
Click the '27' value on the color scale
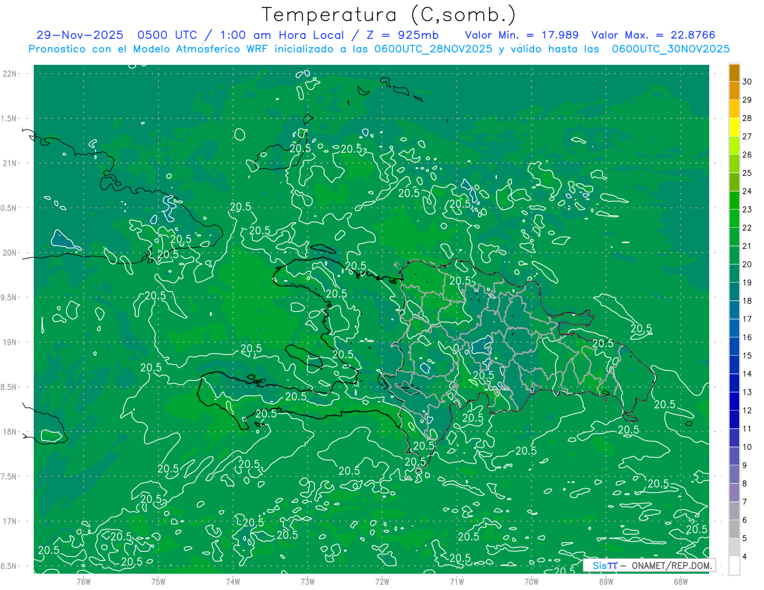coord(747,136)
